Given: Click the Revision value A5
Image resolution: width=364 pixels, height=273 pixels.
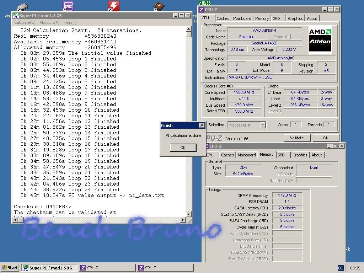Looking at the screenshot, I should pos(326,71).
